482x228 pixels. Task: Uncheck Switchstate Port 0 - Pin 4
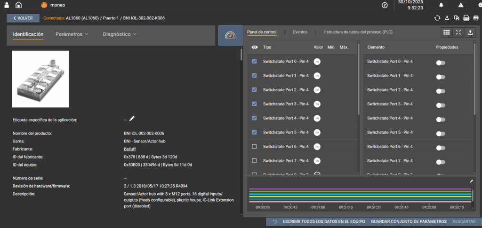pos(255,62)
